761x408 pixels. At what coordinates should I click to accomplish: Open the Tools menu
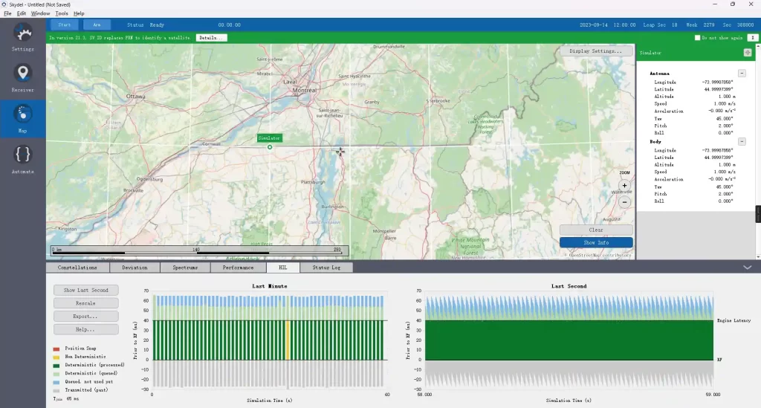tap(62, 13)
